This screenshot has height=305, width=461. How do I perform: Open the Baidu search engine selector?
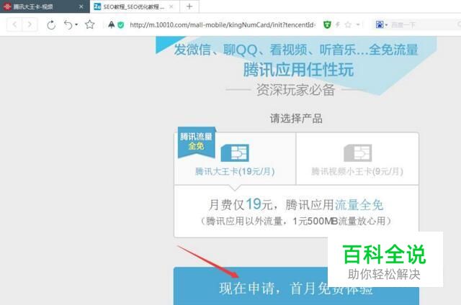381,24
